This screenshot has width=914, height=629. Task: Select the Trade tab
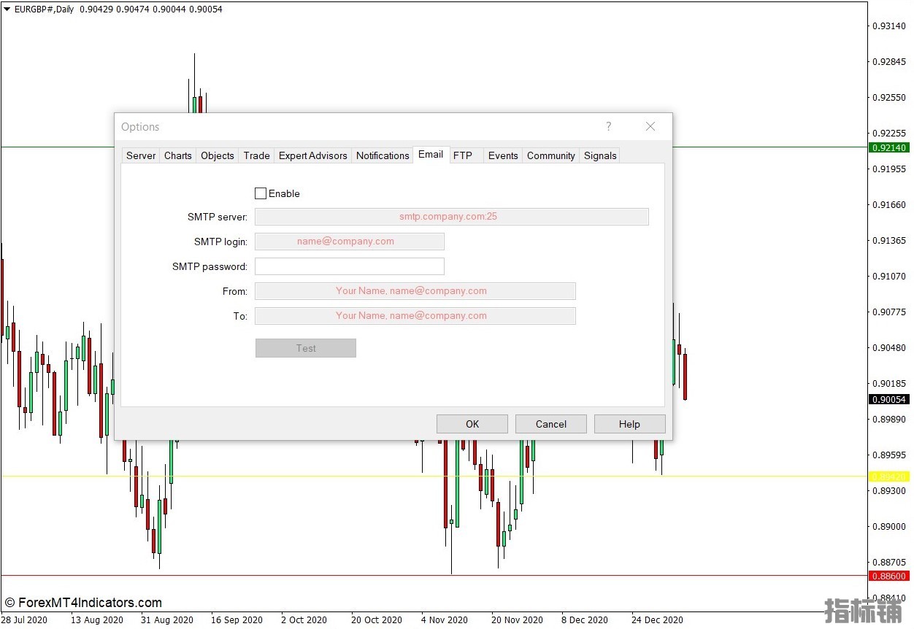[x=256, y=155]
